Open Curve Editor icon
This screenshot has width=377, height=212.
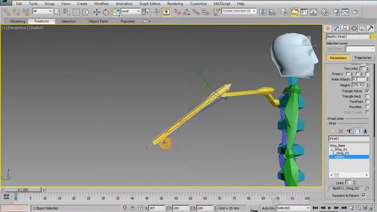tap(304, 12)
